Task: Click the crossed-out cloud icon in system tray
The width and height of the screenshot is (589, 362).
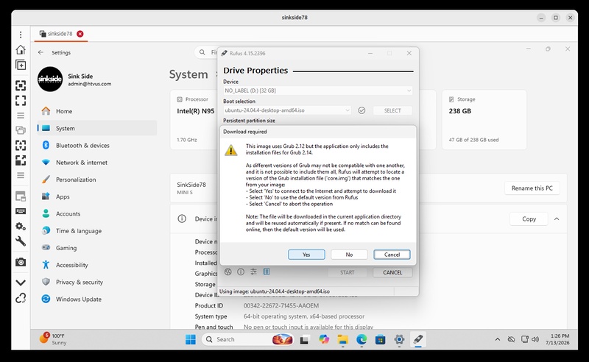Action: tap(511, 339)
